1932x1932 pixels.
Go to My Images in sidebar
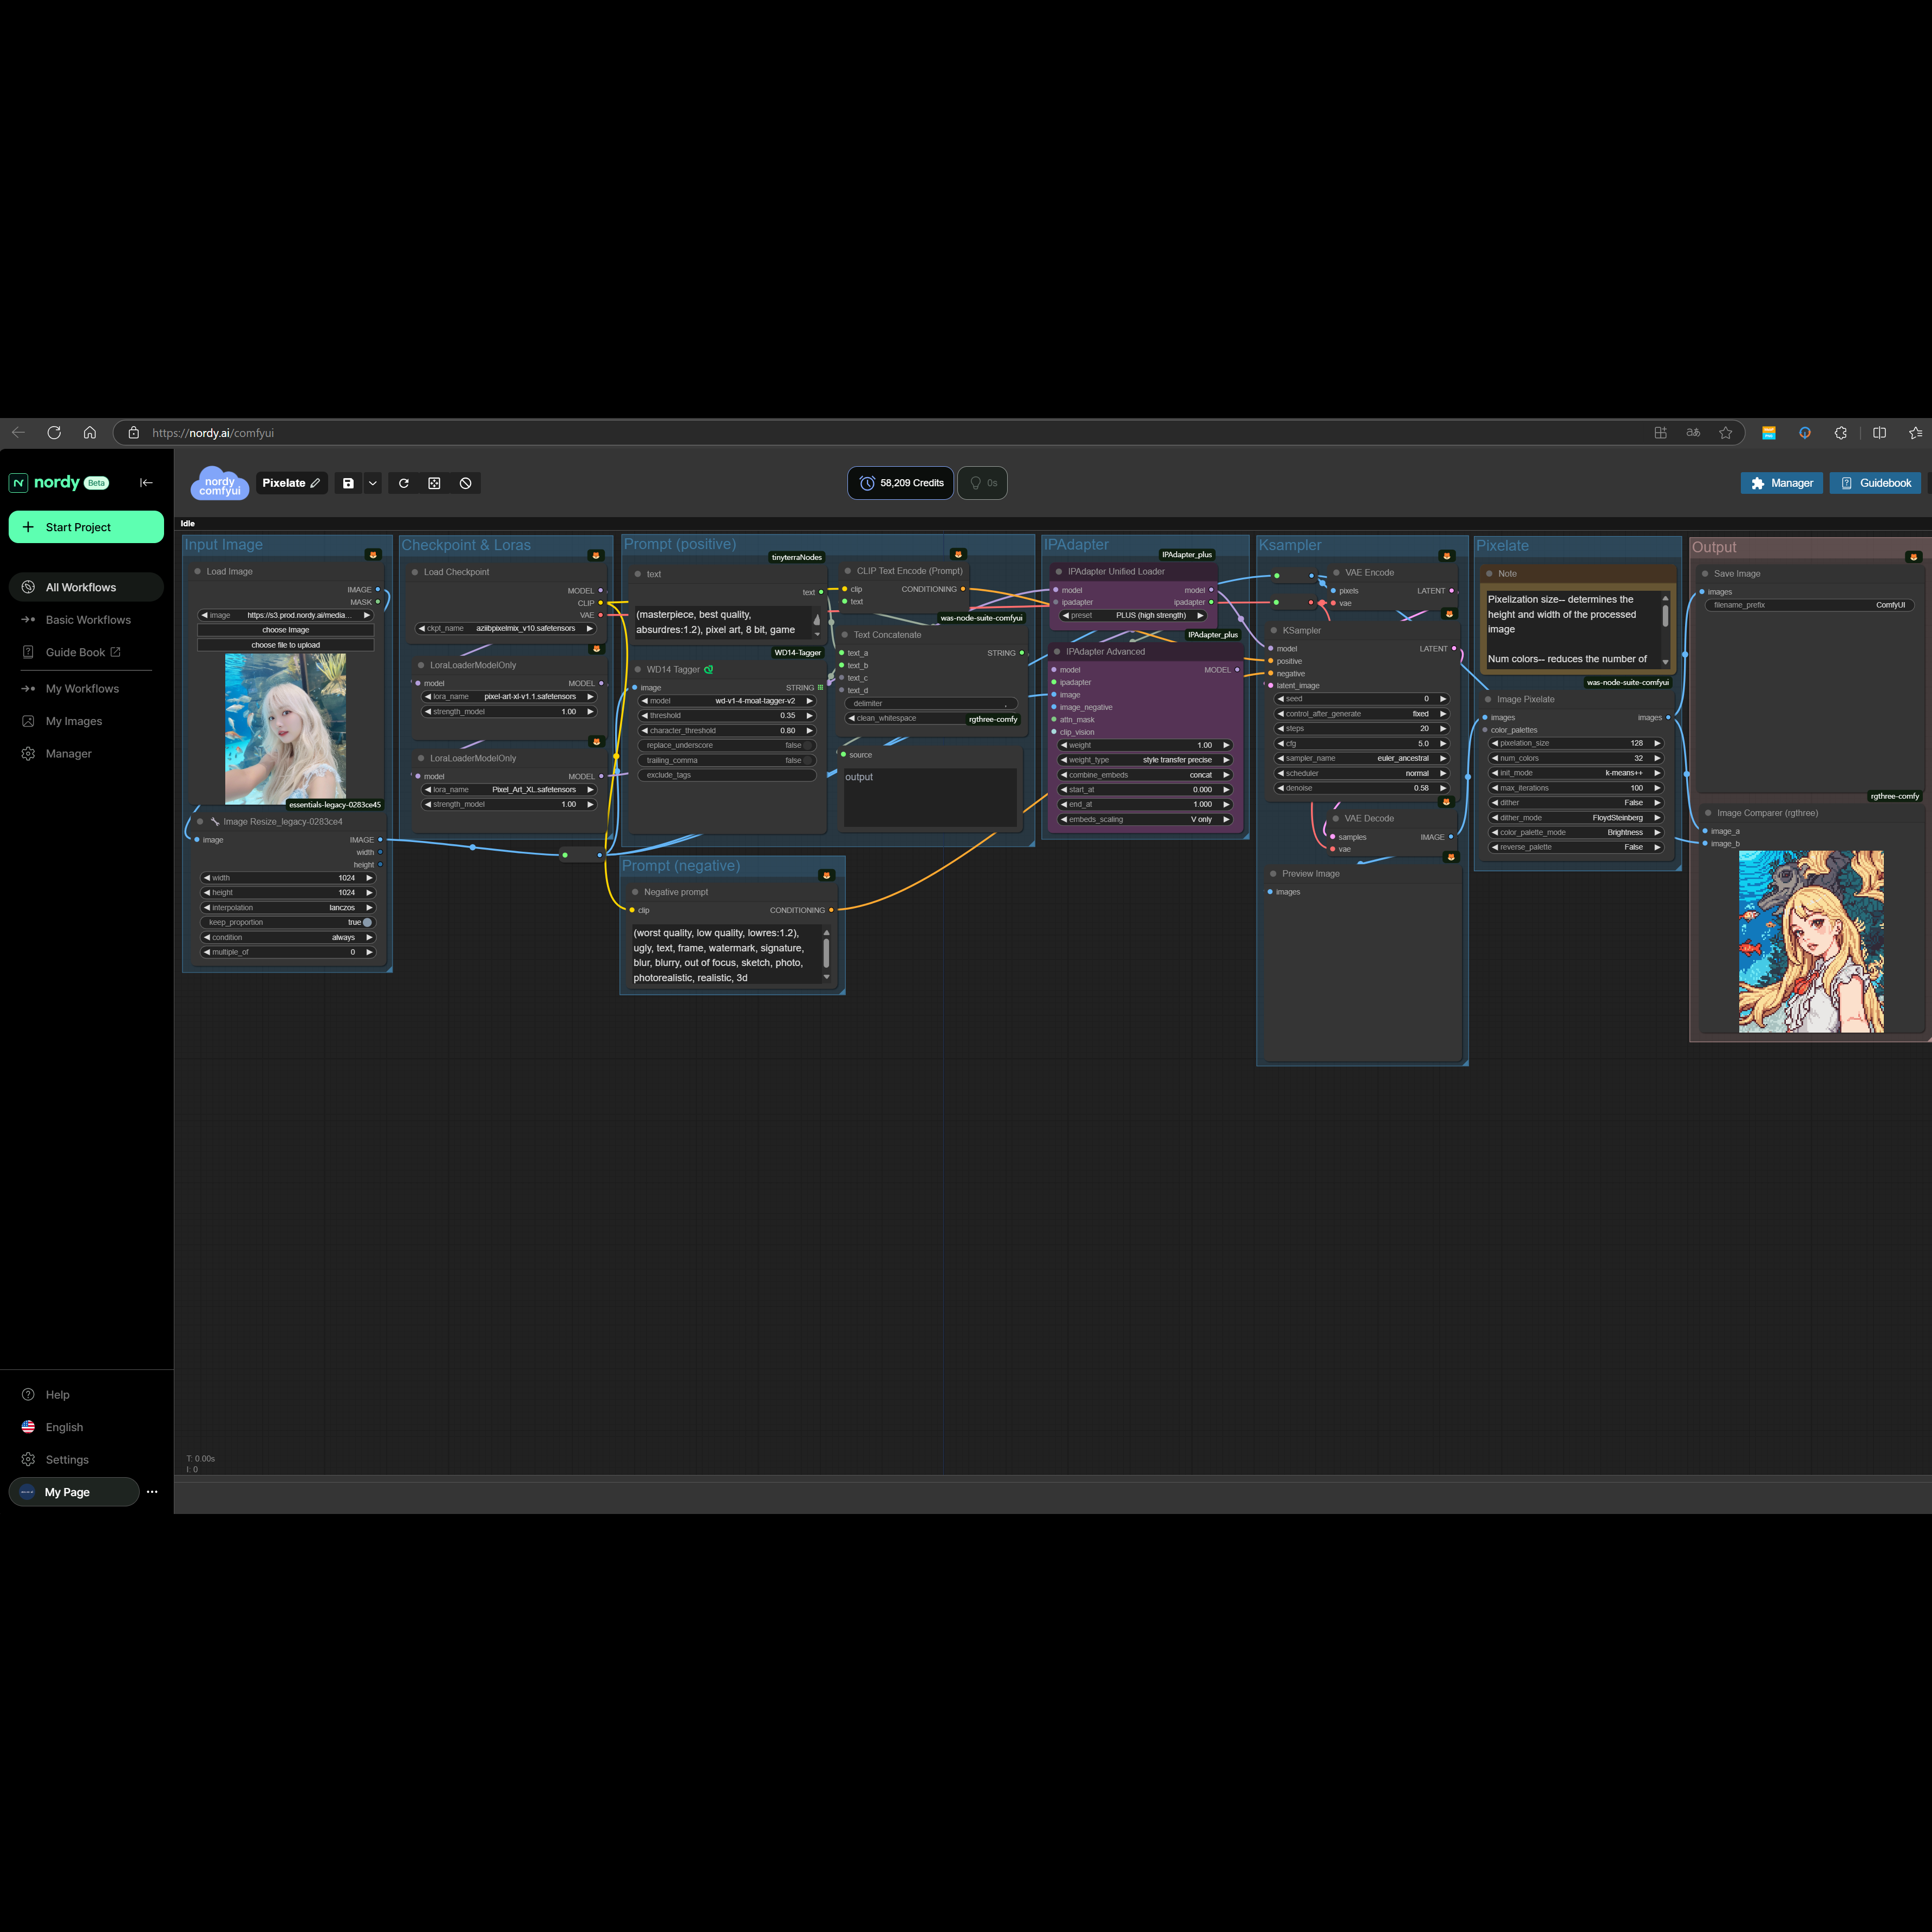click(74, 721)
